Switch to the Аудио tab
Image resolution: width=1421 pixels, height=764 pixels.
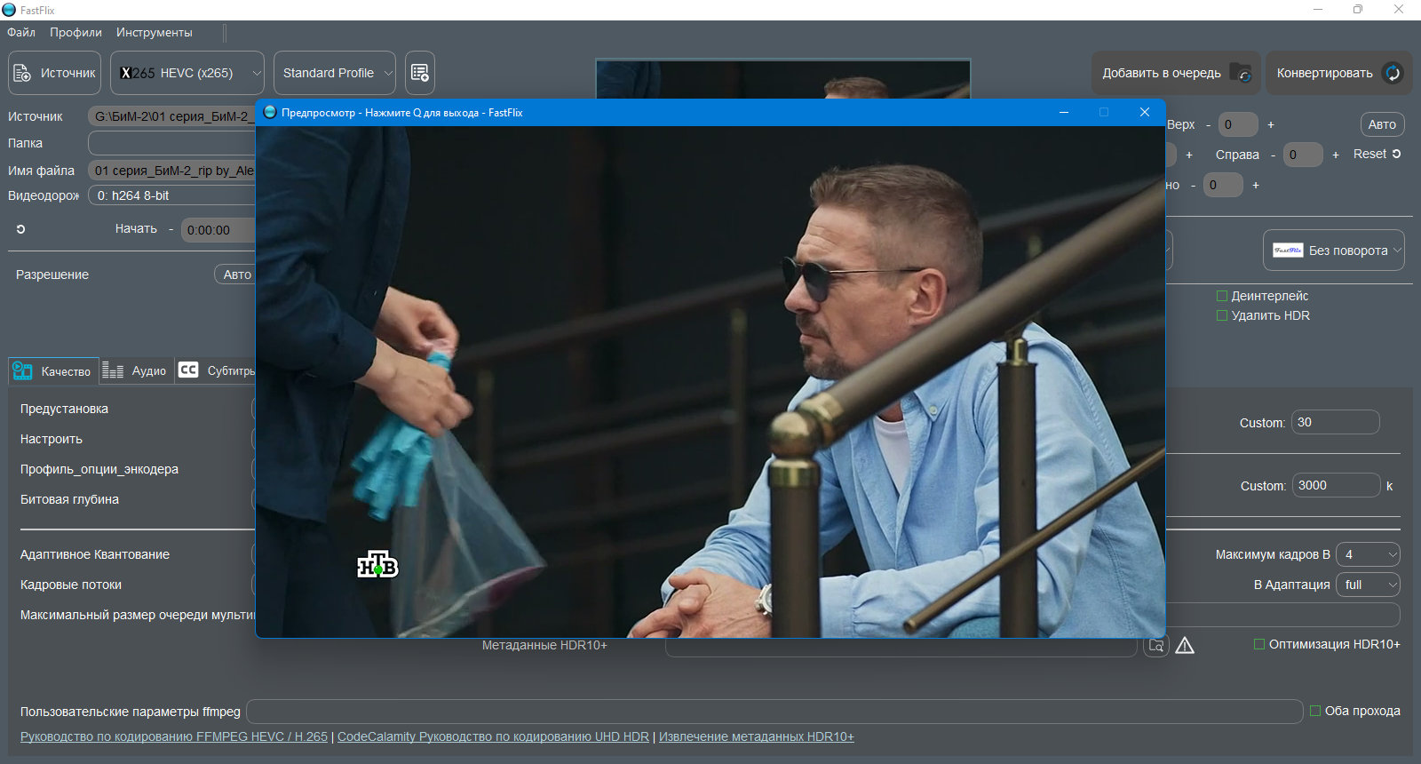(x=134, y=370)
